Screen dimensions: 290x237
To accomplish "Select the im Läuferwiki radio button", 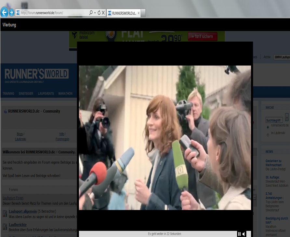I will click(x=268, y=135).
